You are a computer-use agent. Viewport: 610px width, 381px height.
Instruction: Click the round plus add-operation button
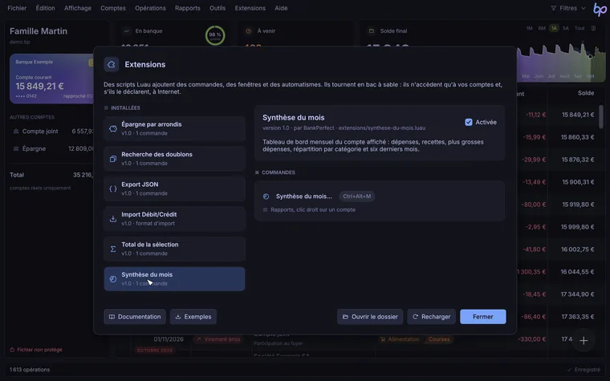[x=584, y=341]
